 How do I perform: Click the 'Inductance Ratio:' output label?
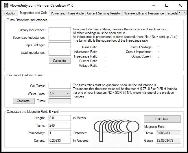coord(86,52)
